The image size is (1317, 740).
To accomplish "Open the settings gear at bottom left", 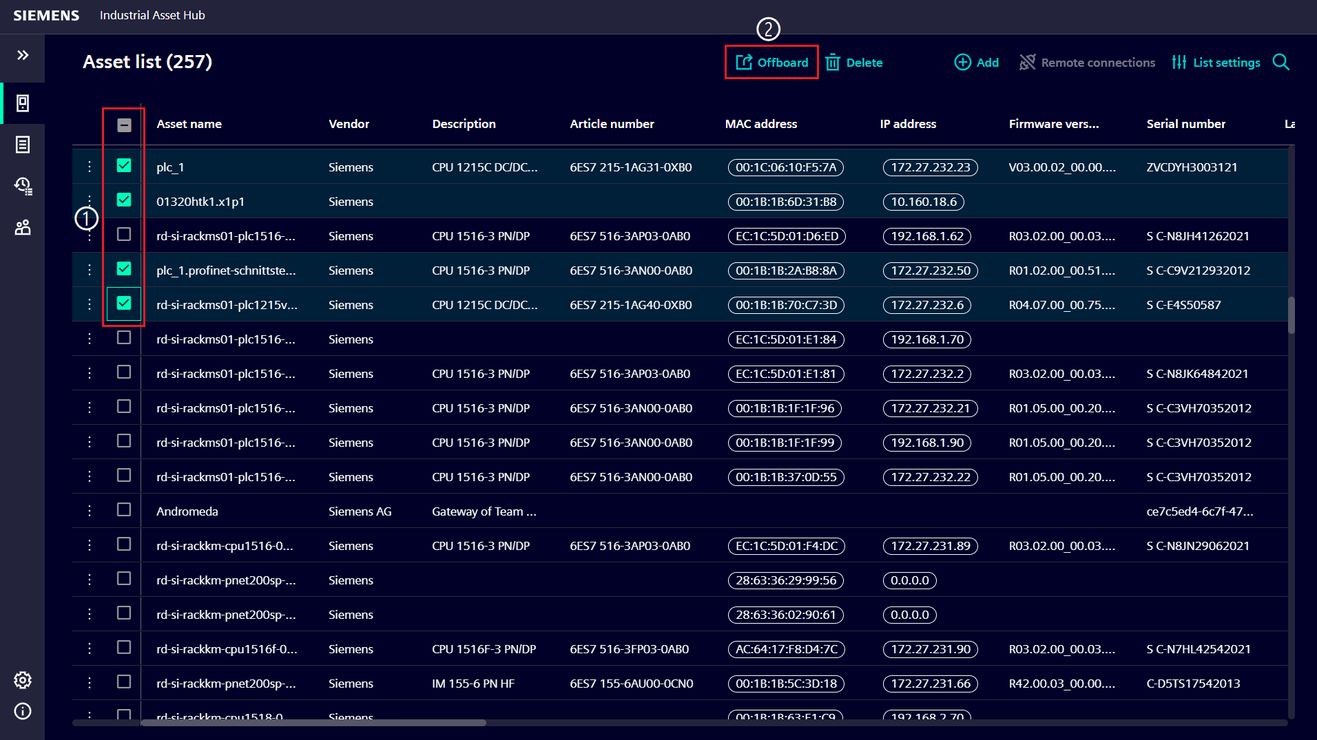I will pos(23,680).
